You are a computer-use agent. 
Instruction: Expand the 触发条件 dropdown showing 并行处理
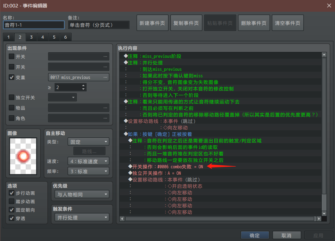82,217
